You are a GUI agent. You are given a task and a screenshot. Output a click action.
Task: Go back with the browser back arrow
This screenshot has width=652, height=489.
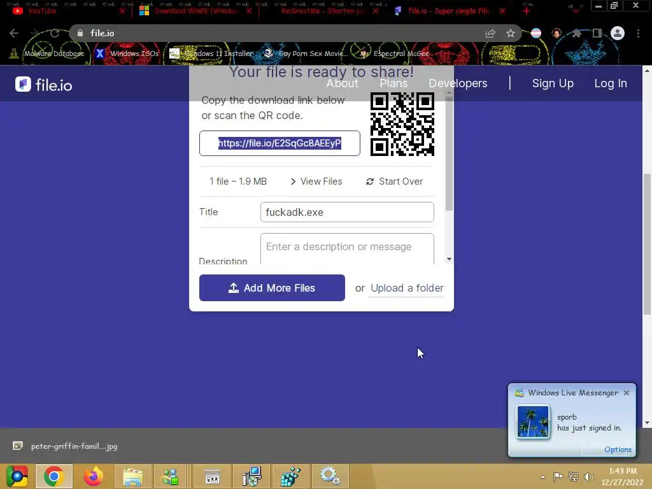coord(14,33)
